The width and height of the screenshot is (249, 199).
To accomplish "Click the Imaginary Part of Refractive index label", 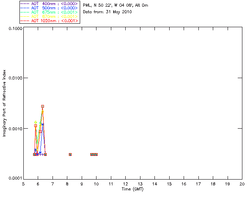I will pyautogui.click(x=4, y=103).
